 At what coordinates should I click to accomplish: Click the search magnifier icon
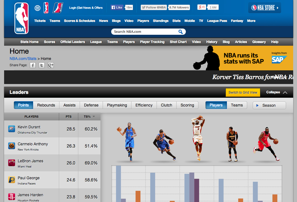[x=180, y=32]
